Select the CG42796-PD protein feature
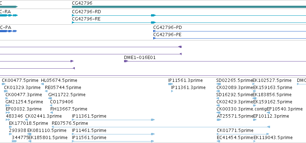 229,31
